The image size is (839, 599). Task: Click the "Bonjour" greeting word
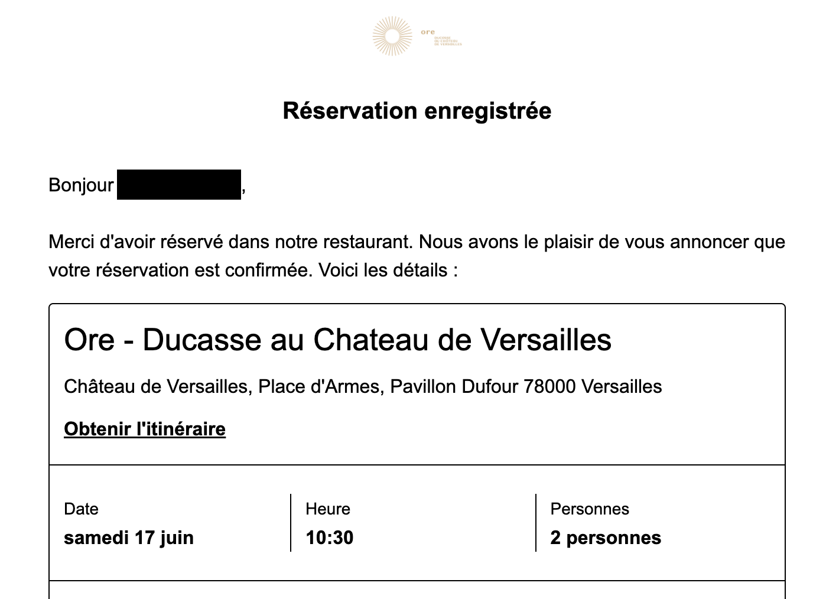click(x=81, y=185)
